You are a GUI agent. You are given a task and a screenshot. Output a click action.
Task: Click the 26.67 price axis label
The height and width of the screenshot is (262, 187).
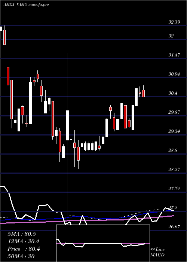click(x=174, y=227)
